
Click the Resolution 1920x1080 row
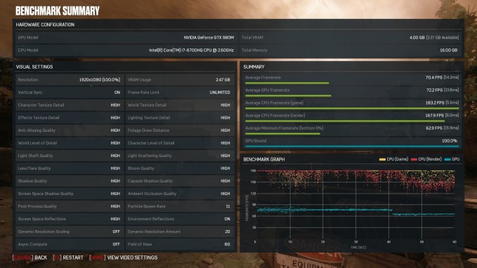[70, 79]
